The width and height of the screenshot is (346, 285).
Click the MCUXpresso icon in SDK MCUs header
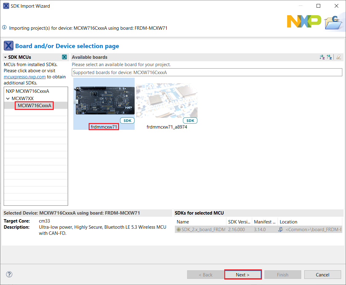click(x=64, y=57)
